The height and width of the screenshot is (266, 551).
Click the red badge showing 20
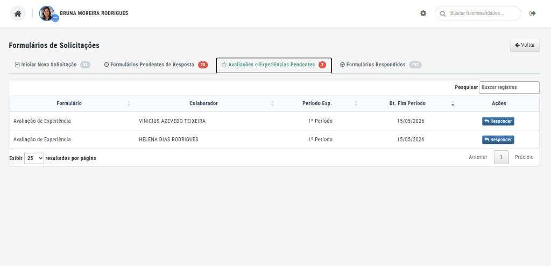[203, 65]
